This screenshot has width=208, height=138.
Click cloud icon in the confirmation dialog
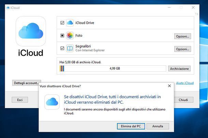click(52, 102)
